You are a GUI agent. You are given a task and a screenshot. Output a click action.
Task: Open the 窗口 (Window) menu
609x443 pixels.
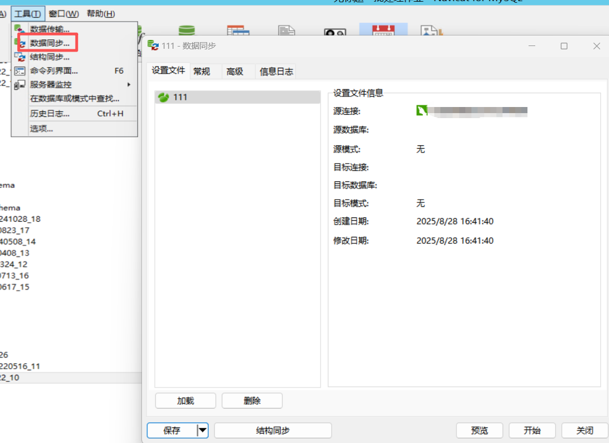64,14
